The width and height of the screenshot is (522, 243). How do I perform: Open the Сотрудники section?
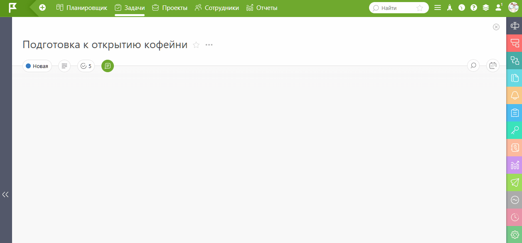click(217, 8)
